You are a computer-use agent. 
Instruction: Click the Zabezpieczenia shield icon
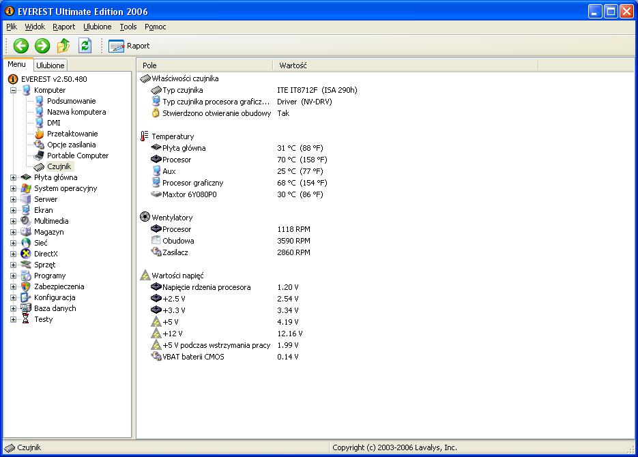click(26, 286)
